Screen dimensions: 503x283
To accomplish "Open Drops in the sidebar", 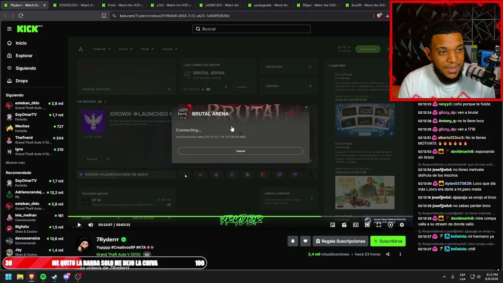I will pyautogui.click(x=22, y=81).
